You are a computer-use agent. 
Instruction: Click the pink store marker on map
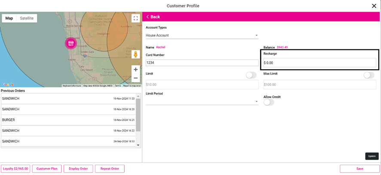(x=70, y=43)
